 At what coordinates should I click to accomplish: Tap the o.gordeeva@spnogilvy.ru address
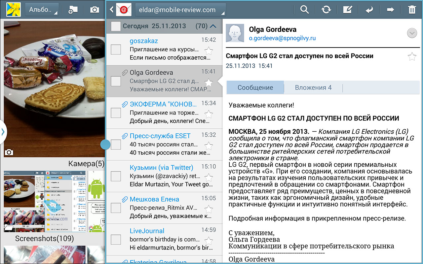pyautogui.click(x=282, y=38)
